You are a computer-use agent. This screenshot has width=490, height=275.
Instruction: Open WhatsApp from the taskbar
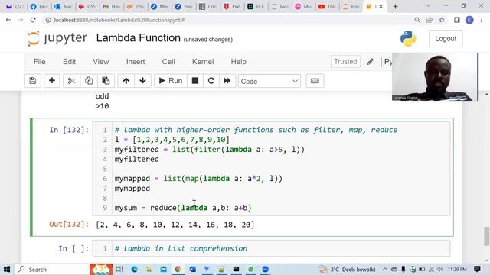(250, 269)
